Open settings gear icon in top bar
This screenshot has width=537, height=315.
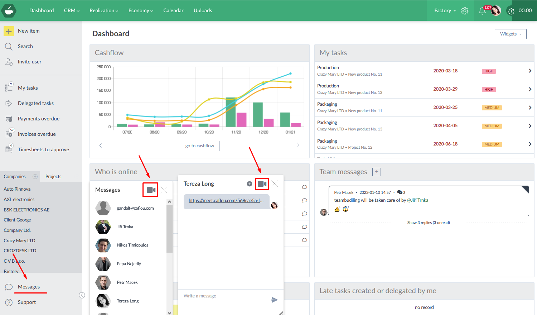point(465,11)
